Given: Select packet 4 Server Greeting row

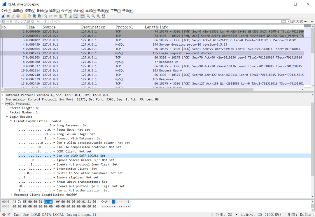Looking at the screenshot, I should (x=152, y=44).
